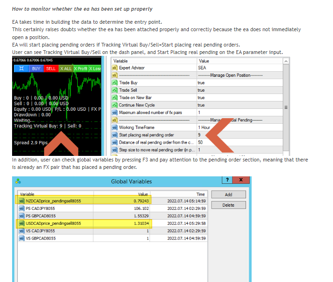Viewport: 333px width, 282px height.
Task: Click the green X Profit button
Action: pos(81,68)
